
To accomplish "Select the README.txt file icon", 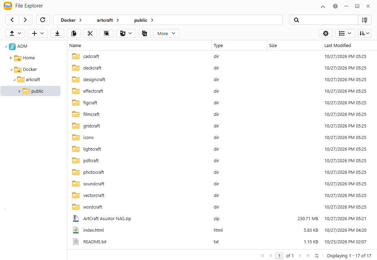I will pos(76,242).
